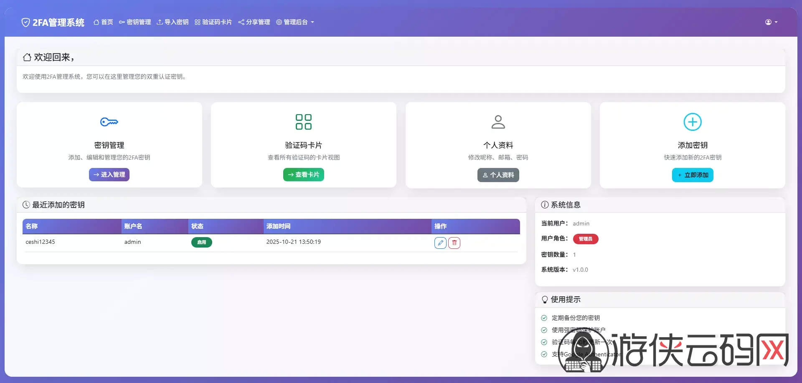This screenshot has height=383, width=802.
Task: Click the green grid icon in 验证码卡片 card
Action: [304, 122]
